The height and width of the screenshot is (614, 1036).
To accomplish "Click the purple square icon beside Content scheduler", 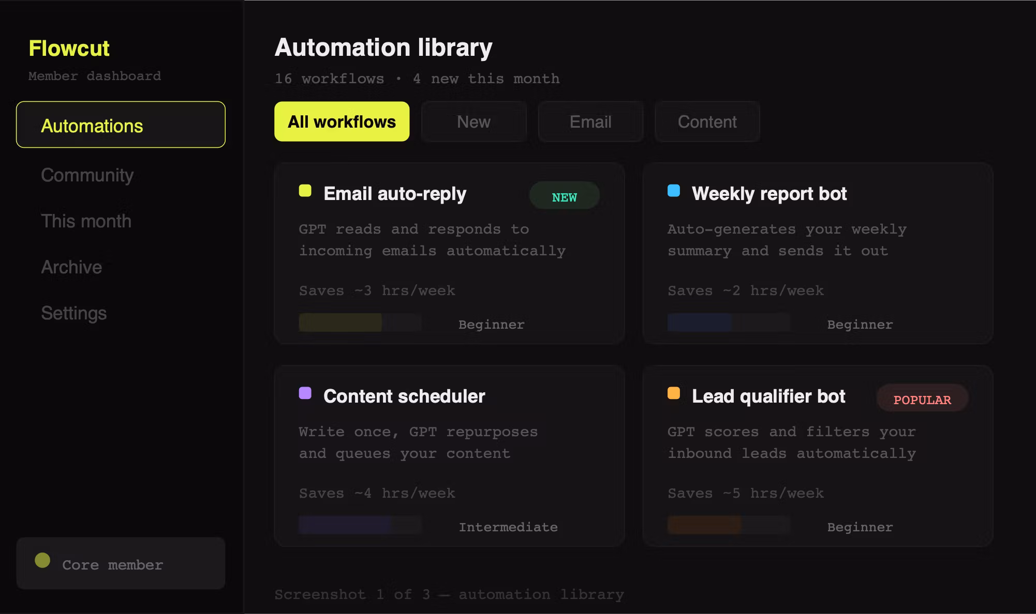I will coord(305,393).
